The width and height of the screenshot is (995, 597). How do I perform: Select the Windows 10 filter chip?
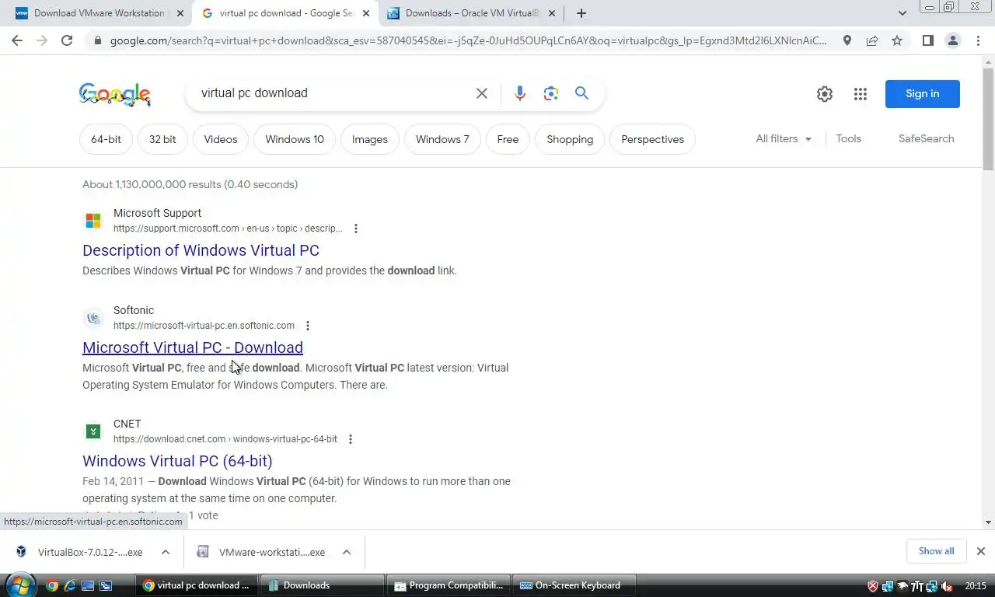pos(295,139)
